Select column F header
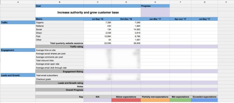The width and height of the screenshot is (234, 103). click(180, 2)
